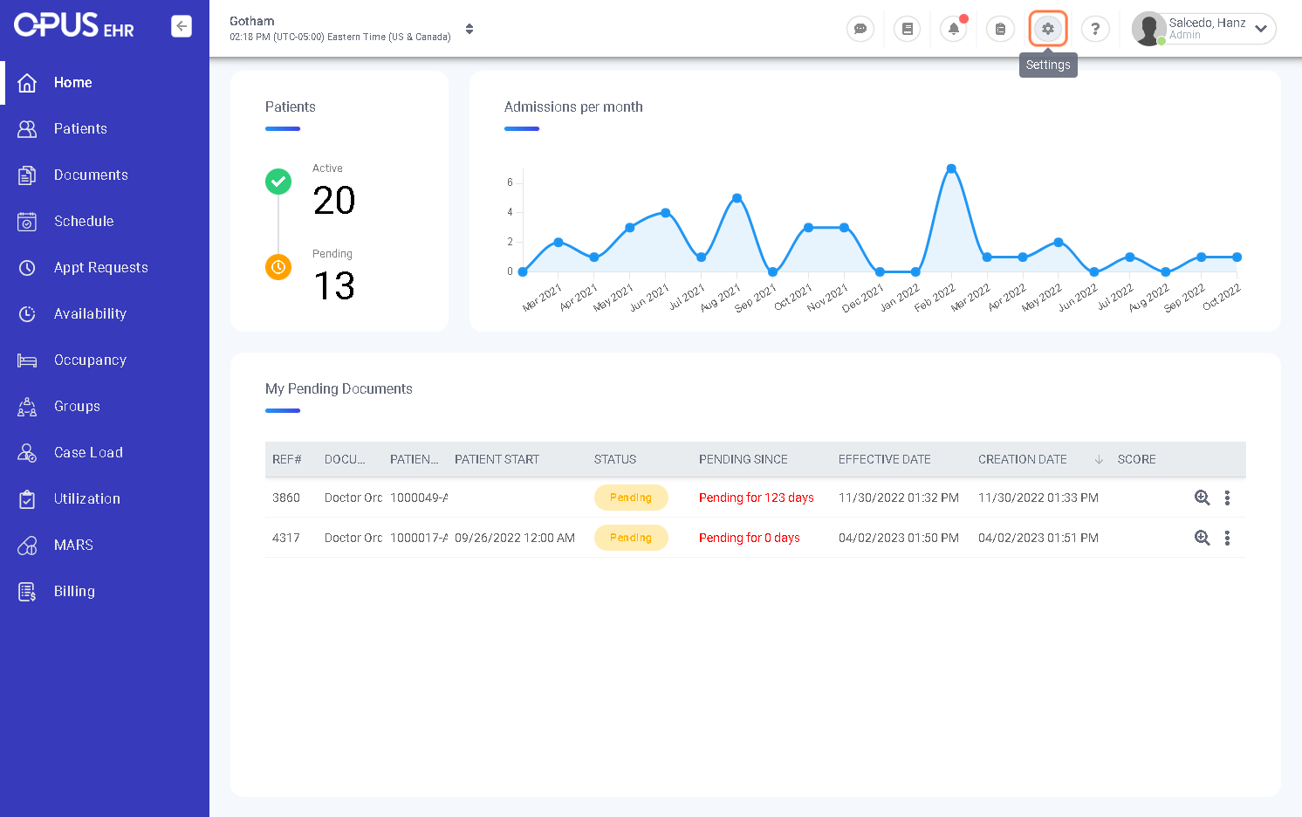1302x817 pixels.
Task: Sort by SCORE column header
Action: click(x=1137, y=459)
